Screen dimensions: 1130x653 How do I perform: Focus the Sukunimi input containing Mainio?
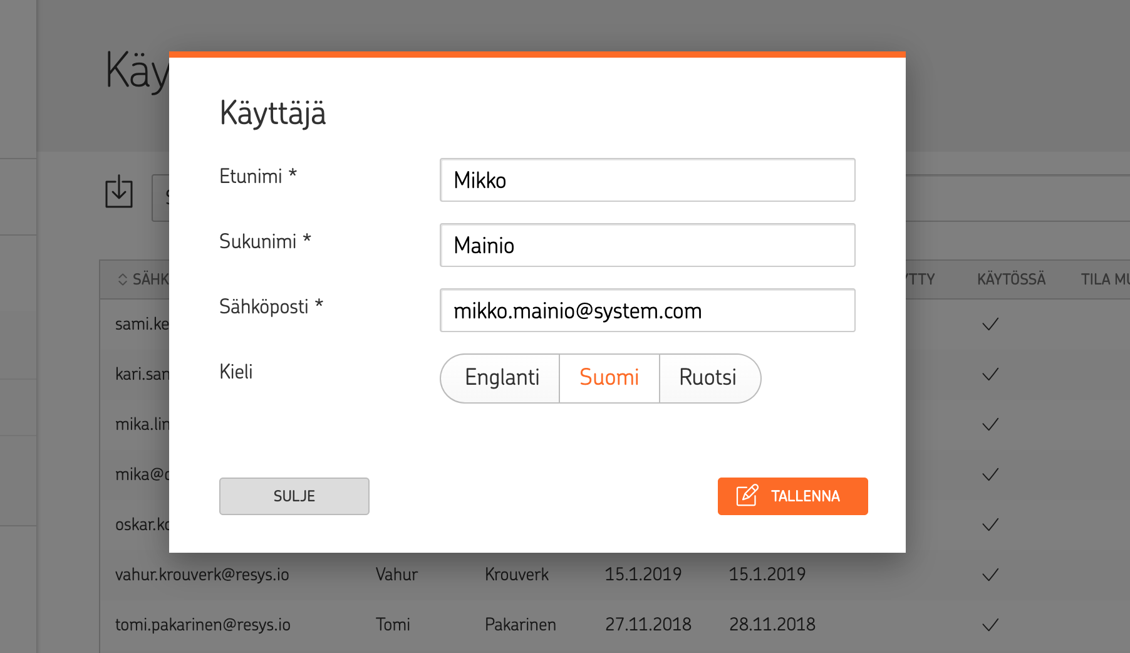click(x=648, y=245)
